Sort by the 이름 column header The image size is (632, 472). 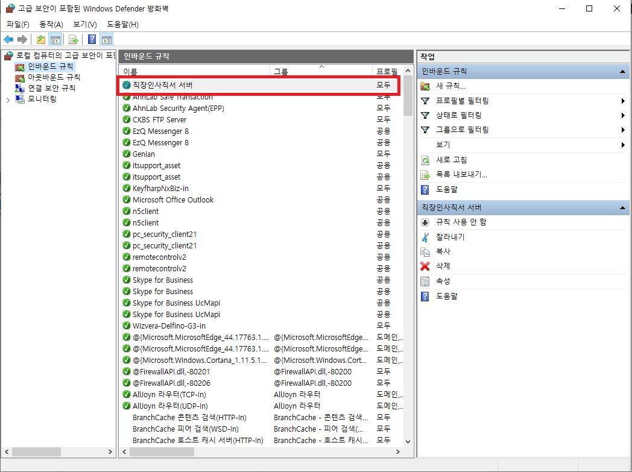click(x=195, y=71)
